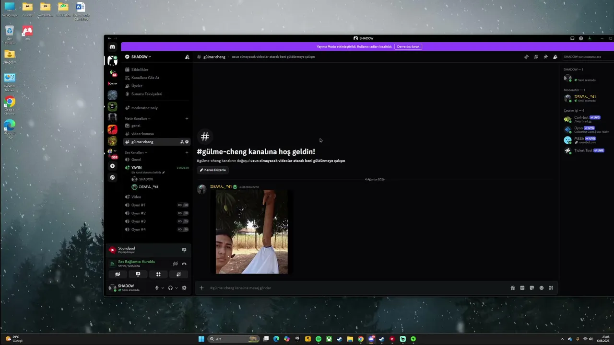Deafen headphones toggle
Image resolution: width=614 pixels, height=345 pixels.
tap(170, 288)
